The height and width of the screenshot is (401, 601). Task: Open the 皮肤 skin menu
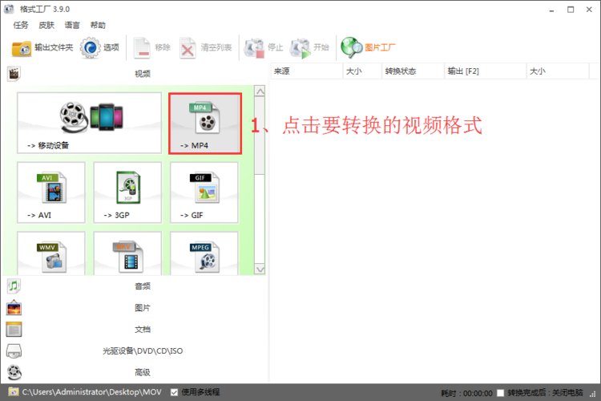[x=46, y=26]
